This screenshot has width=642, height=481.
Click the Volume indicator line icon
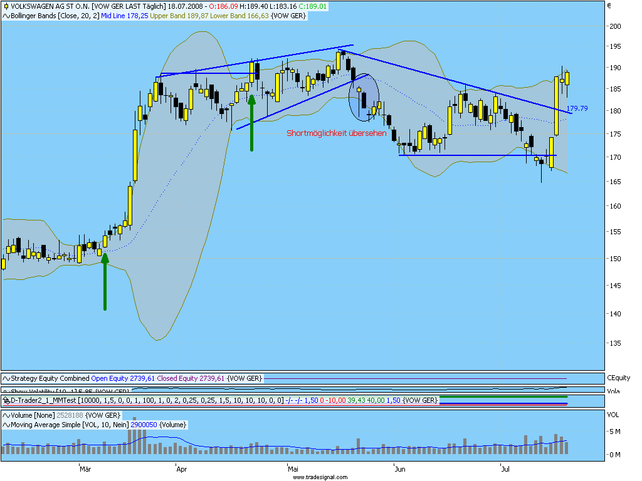pos(6,416)
